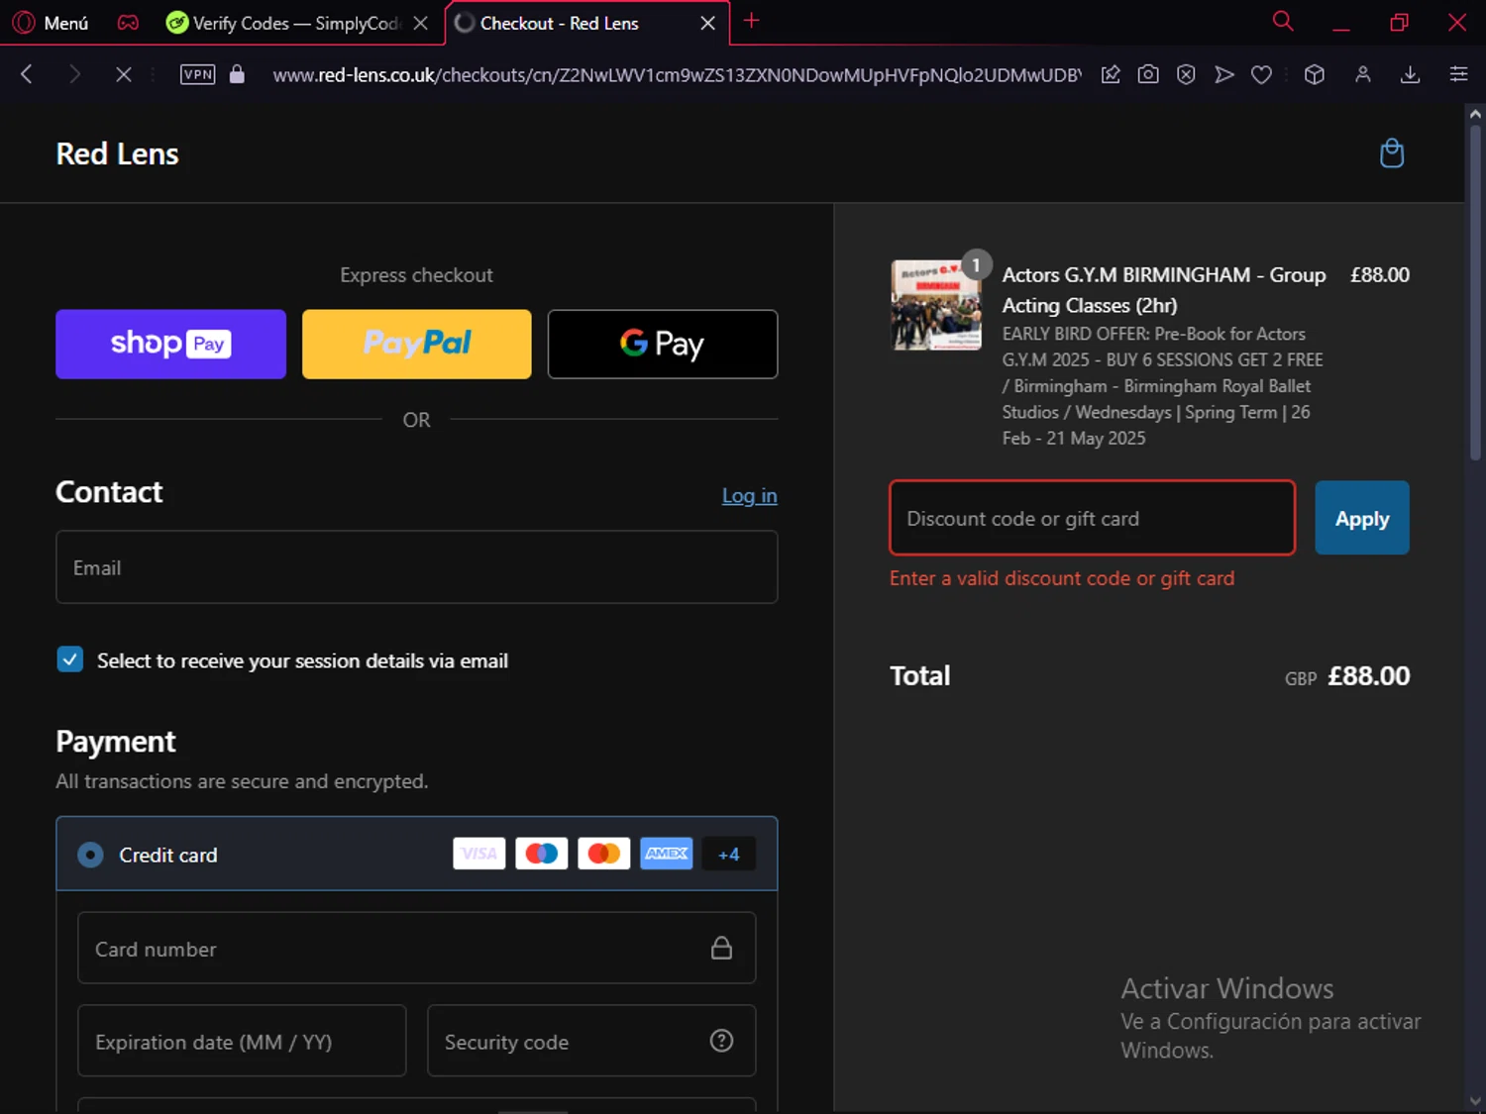This screenshot has height=1114, width=1486.
Task: Click the Log in link
Action: pos(749,495)
